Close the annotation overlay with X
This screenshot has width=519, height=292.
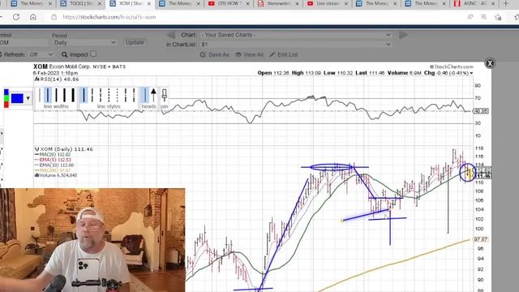click(x=490, y=63)
